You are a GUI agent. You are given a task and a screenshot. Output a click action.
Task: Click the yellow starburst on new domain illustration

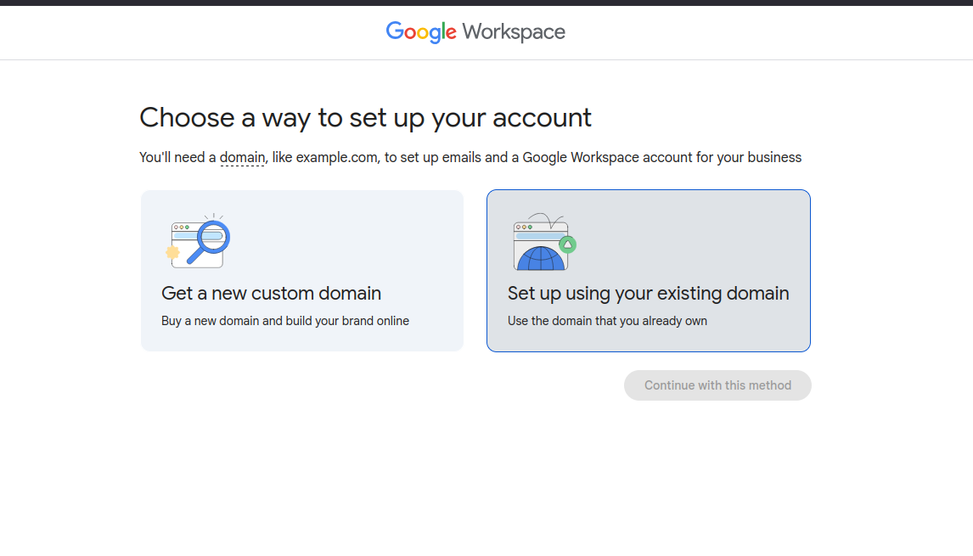[172, 252]
